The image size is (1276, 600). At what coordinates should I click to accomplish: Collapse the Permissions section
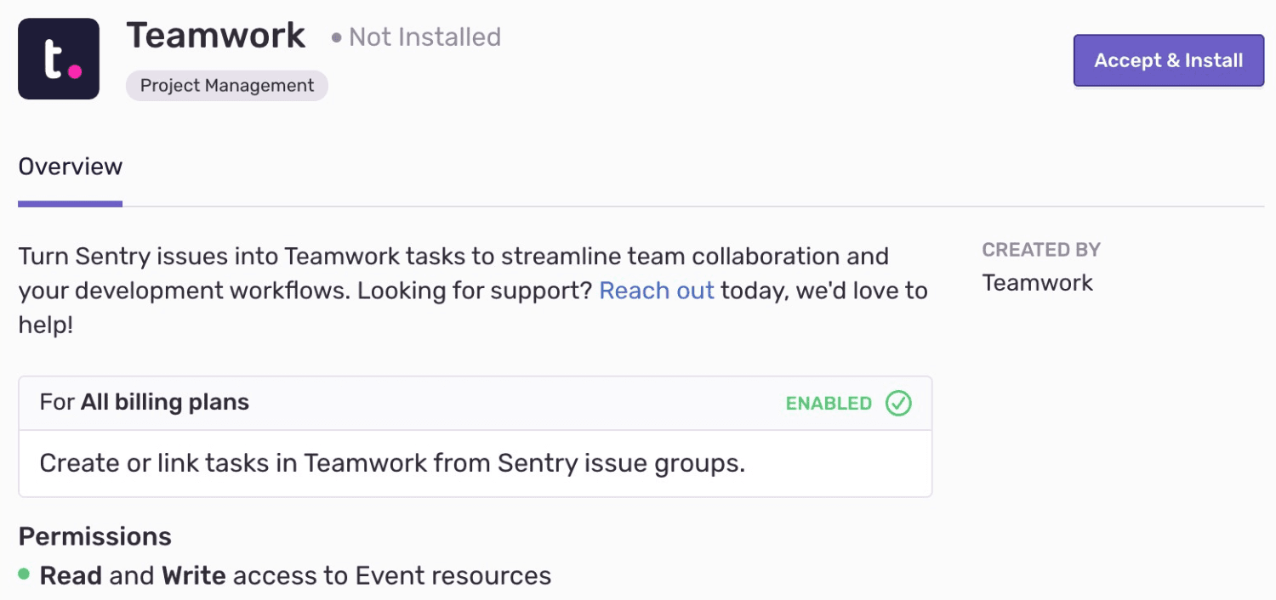point(94,536)
